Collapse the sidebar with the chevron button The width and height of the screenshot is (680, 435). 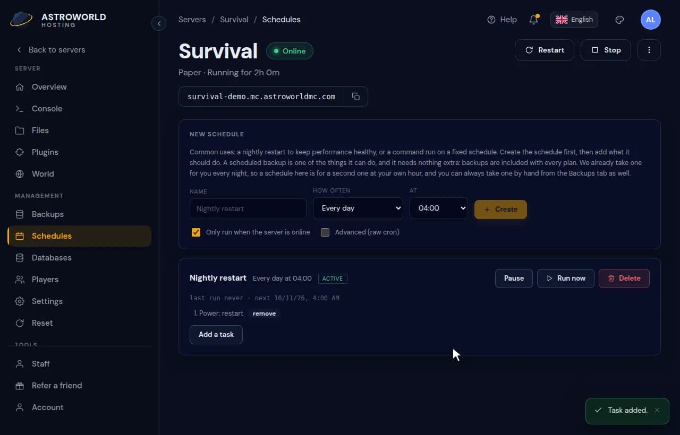pos(159,23)
